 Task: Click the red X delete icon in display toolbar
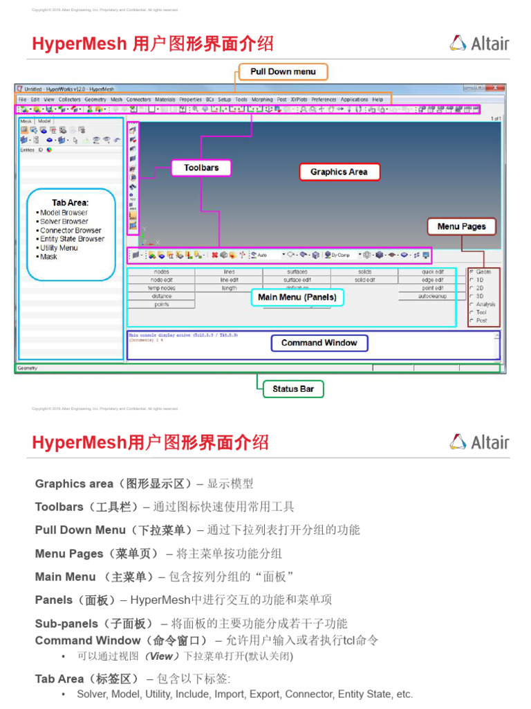215,255
